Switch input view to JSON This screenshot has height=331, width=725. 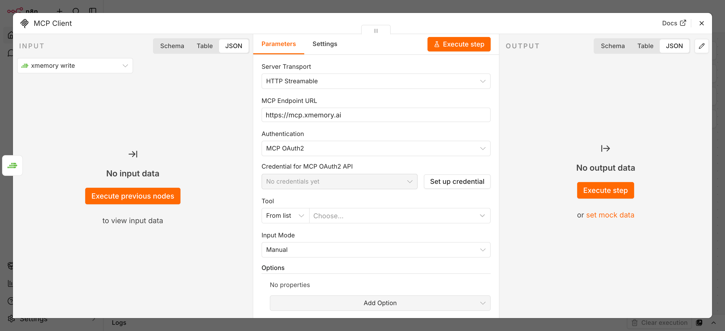pos(233,46)
